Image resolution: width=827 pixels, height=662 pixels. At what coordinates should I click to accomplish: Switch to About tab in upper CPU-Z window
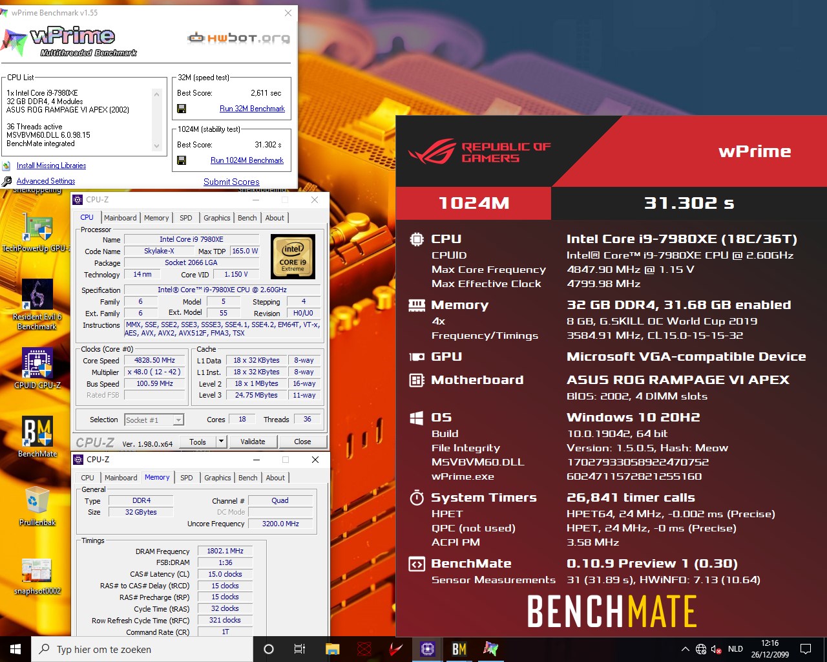pyautogui.click(x=275, y=218)
